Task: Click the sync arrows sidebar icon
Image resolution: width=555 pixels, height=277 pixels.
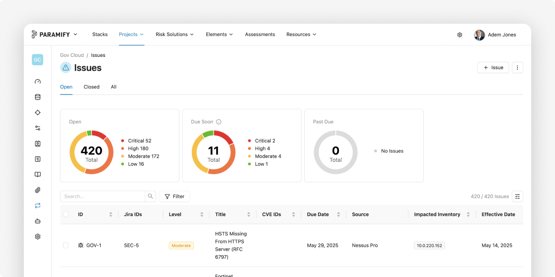Action: [38, 206]
